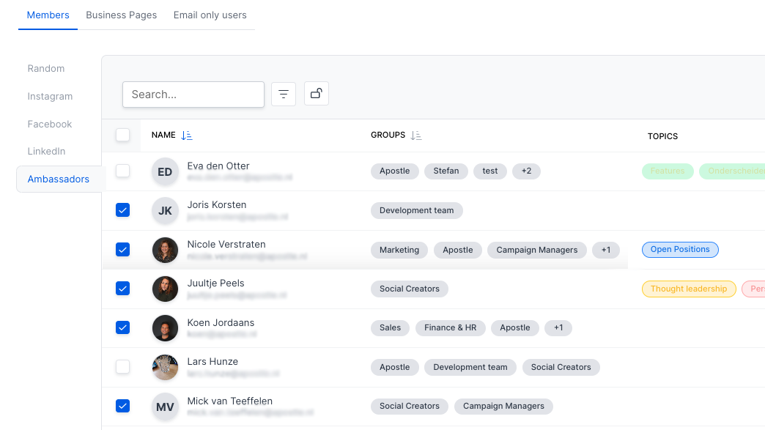Screen dimensions: 765x430
Task: Select Instagram in the left sidebar
Action: (x=50, y=96)
